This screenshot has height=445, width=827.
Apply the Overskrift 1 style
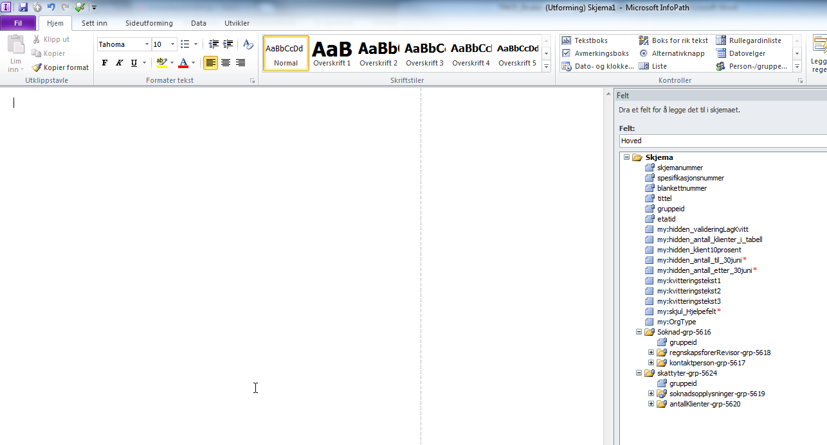coord(332,53)
